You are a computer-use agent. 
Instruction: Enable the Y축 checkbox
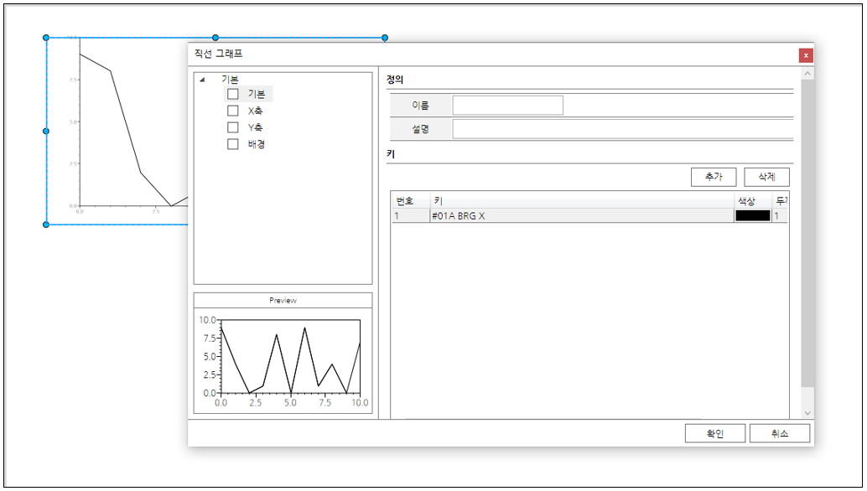click(x=233, y=127)
